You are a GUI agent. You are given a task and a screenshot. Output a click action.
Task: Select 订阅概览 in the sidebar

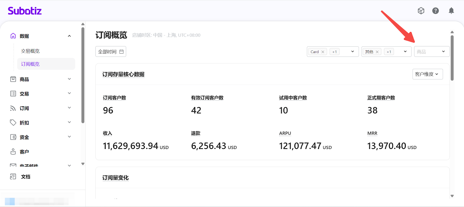coord(30,64)
